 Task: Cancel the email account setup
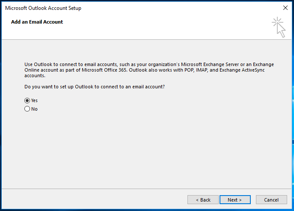(271, 199)
